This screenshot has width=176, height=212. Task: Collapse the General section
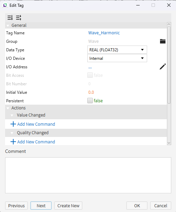8,25
